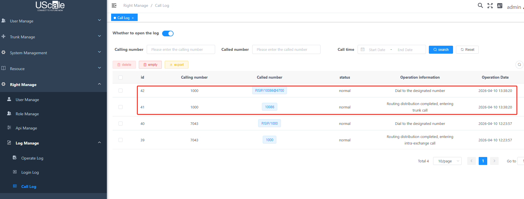Image resolution: width=524 pixels, height=199 pixels.
Task: Collapse the Right Manage menu chevron
Action: [x=99, y=84]
